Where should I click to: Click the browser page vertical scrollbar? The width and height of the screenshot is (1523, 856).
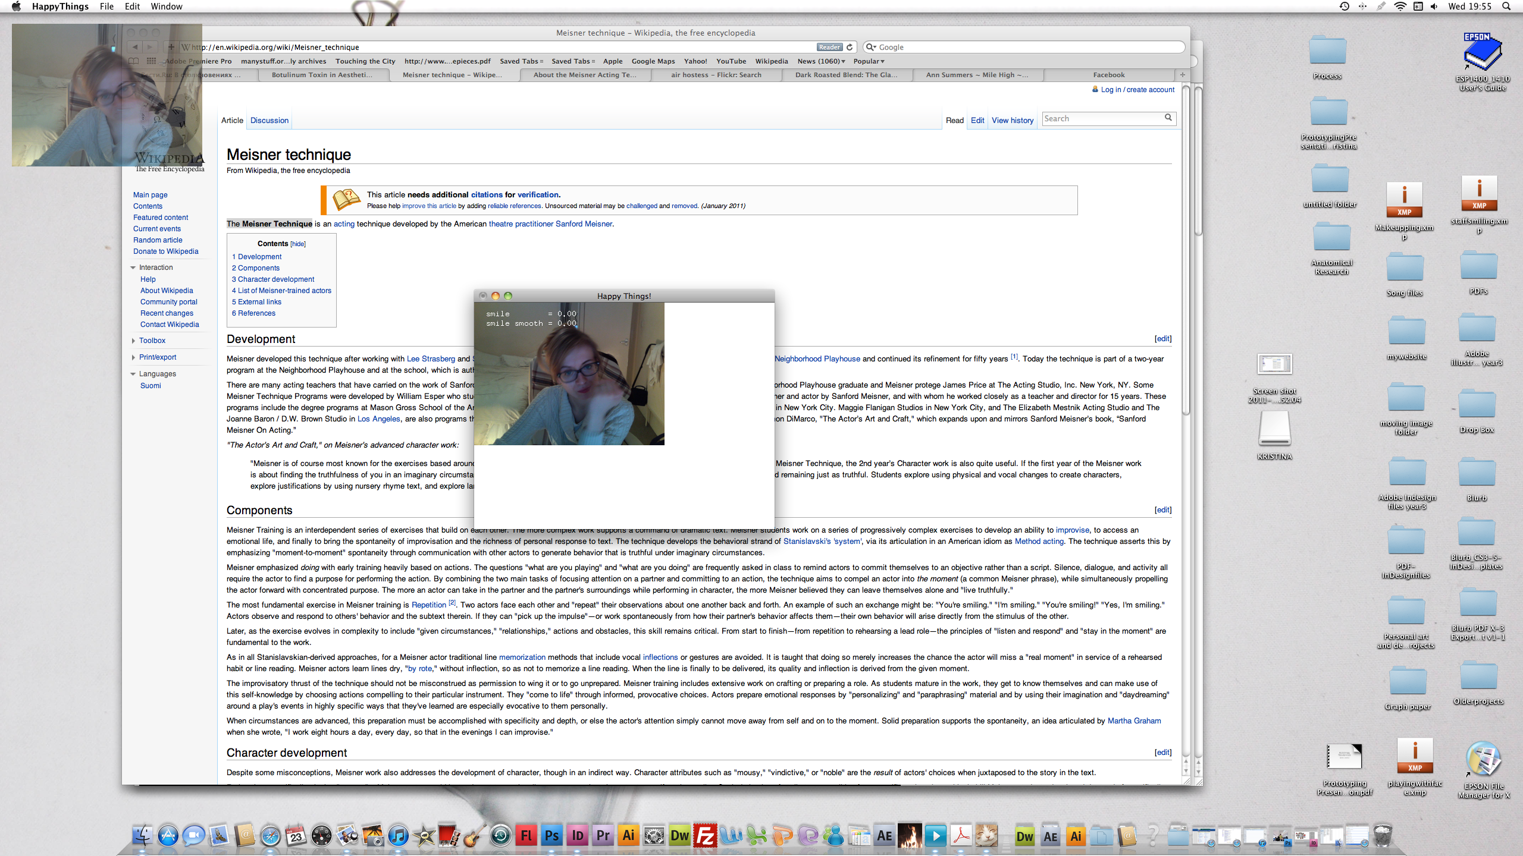tap(1185, 250)
